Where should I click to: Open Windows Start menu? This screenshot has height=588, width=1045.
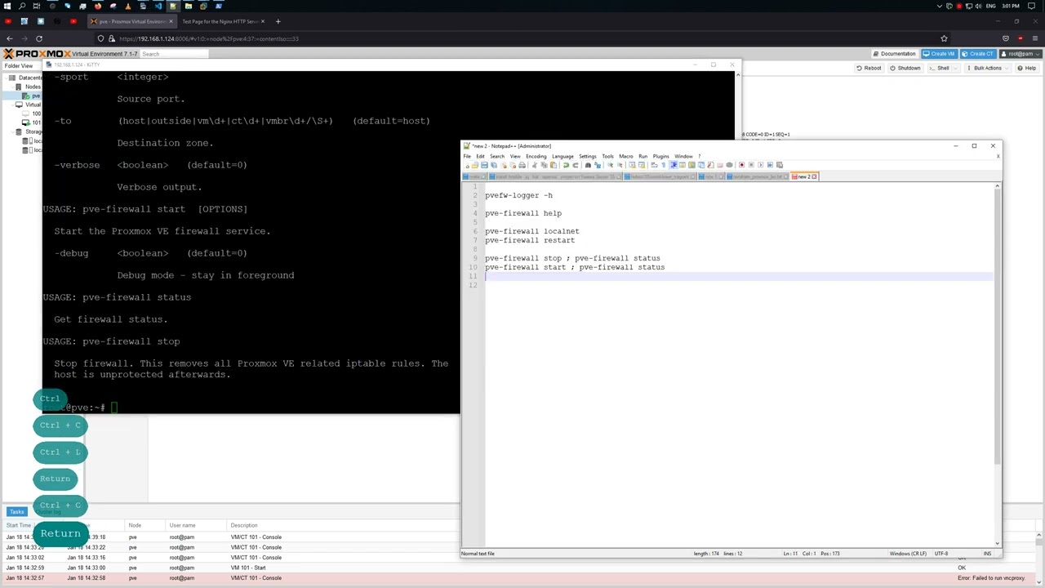point(7,6)
